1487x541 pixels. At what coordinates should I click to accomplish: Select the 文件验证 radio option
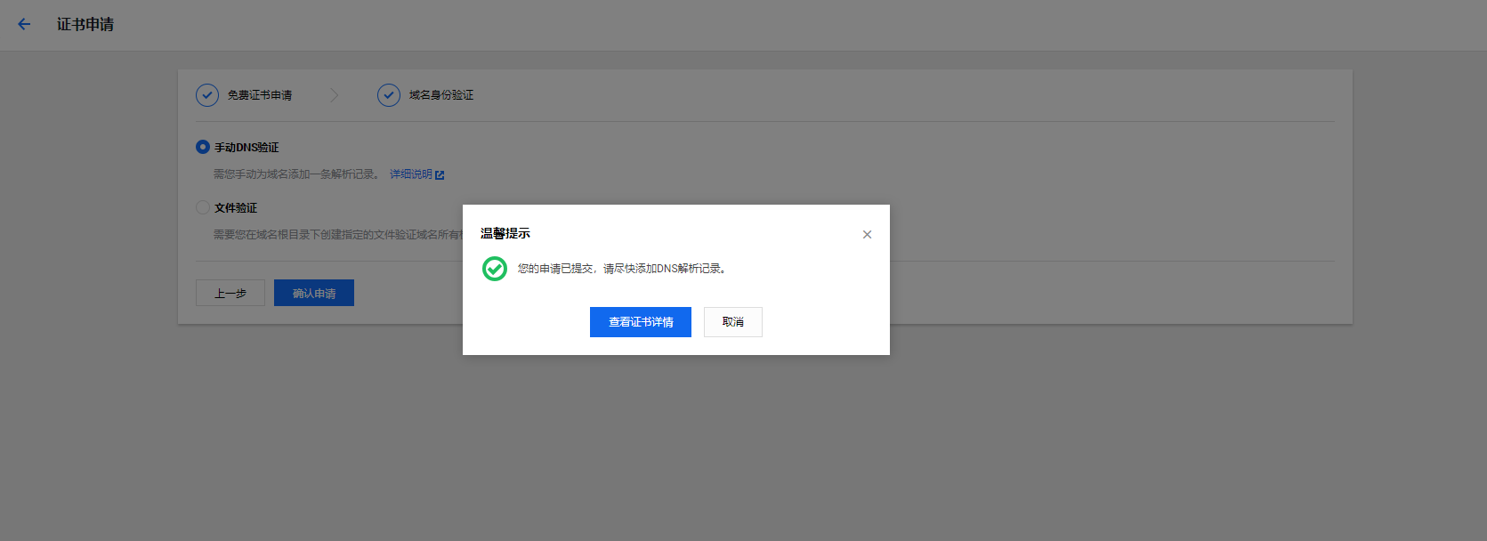click(x=203, y=207)
